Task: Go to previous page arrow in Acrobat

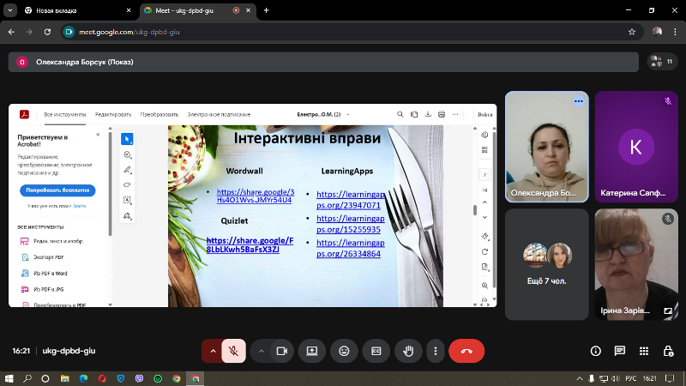Action: (484, 202)
